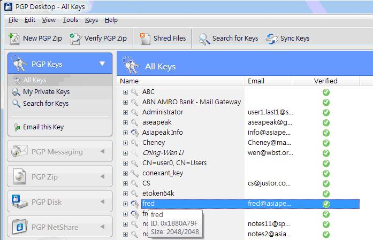Click the Verify PGP Zip icon
This screenshot has width=373, height=240.
tap(76, 38)
